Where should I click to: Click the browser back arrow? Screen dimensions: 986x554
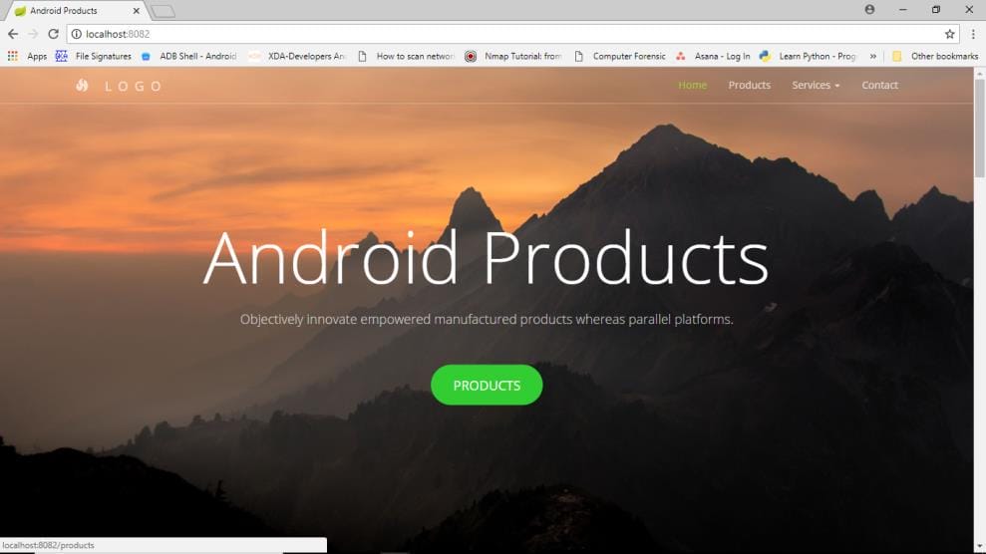click(13, 34)
